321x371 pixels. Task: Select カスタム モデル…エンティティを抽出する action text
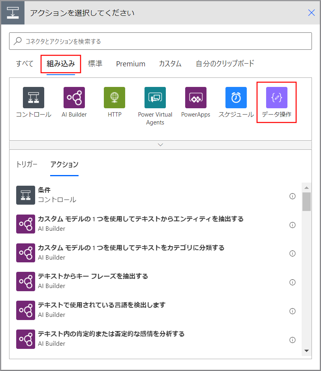pos(141,219)
